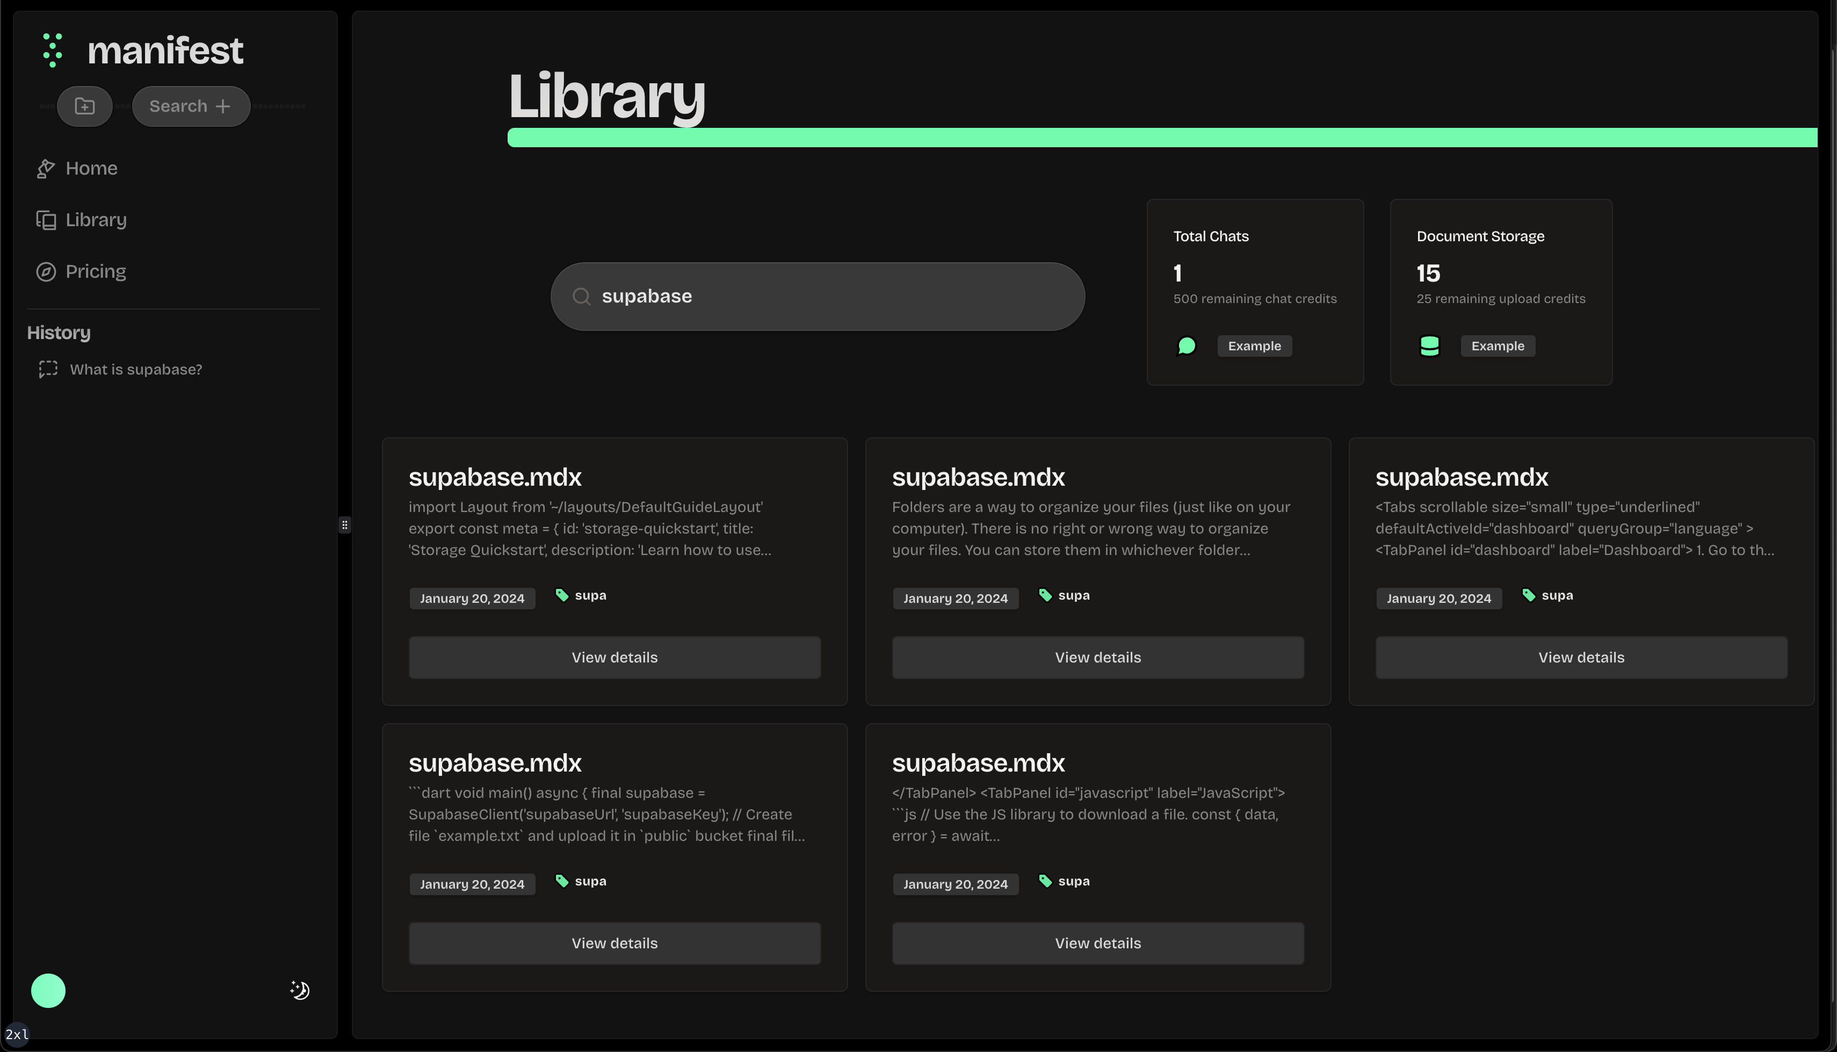Click supabase.mdx title on 'Folders are a way' card

point(979,477)
